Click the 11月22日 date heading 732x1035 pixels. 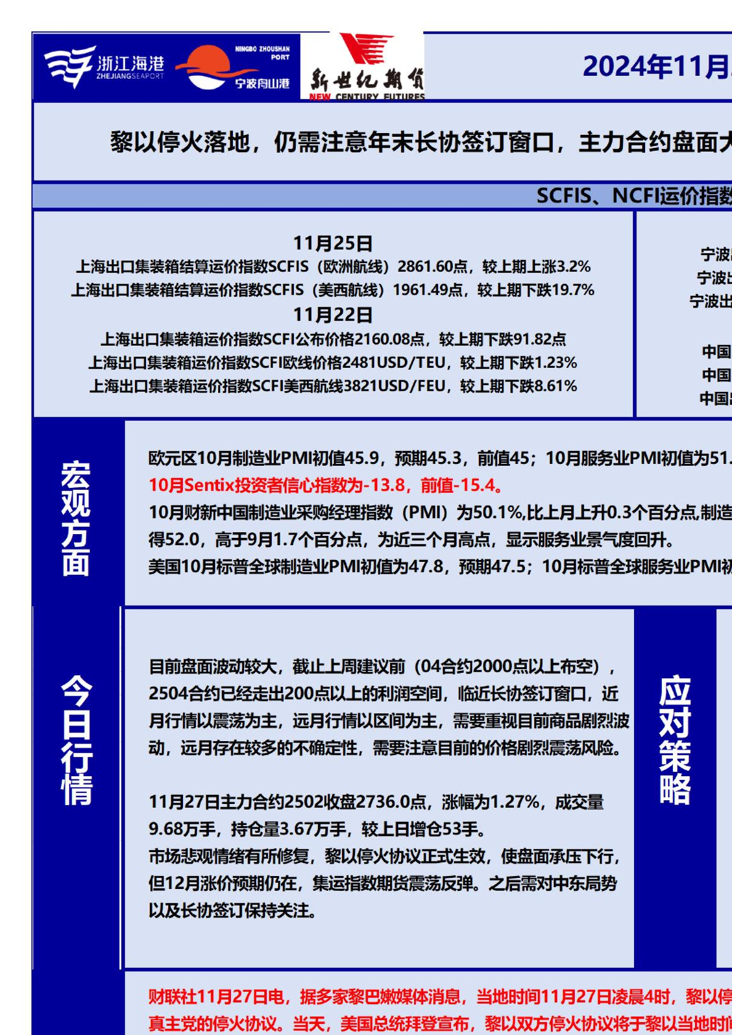333,315
